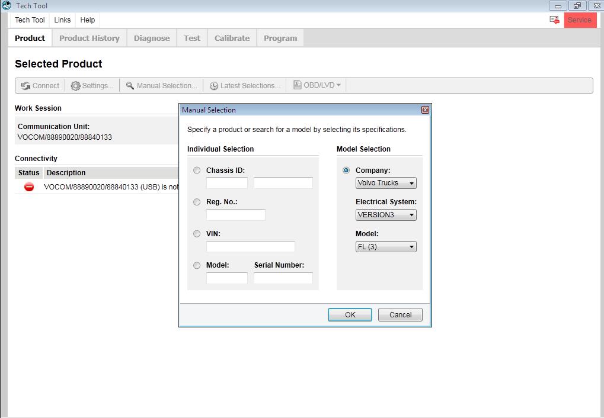Select the VIN radio button

pos(197,234)
